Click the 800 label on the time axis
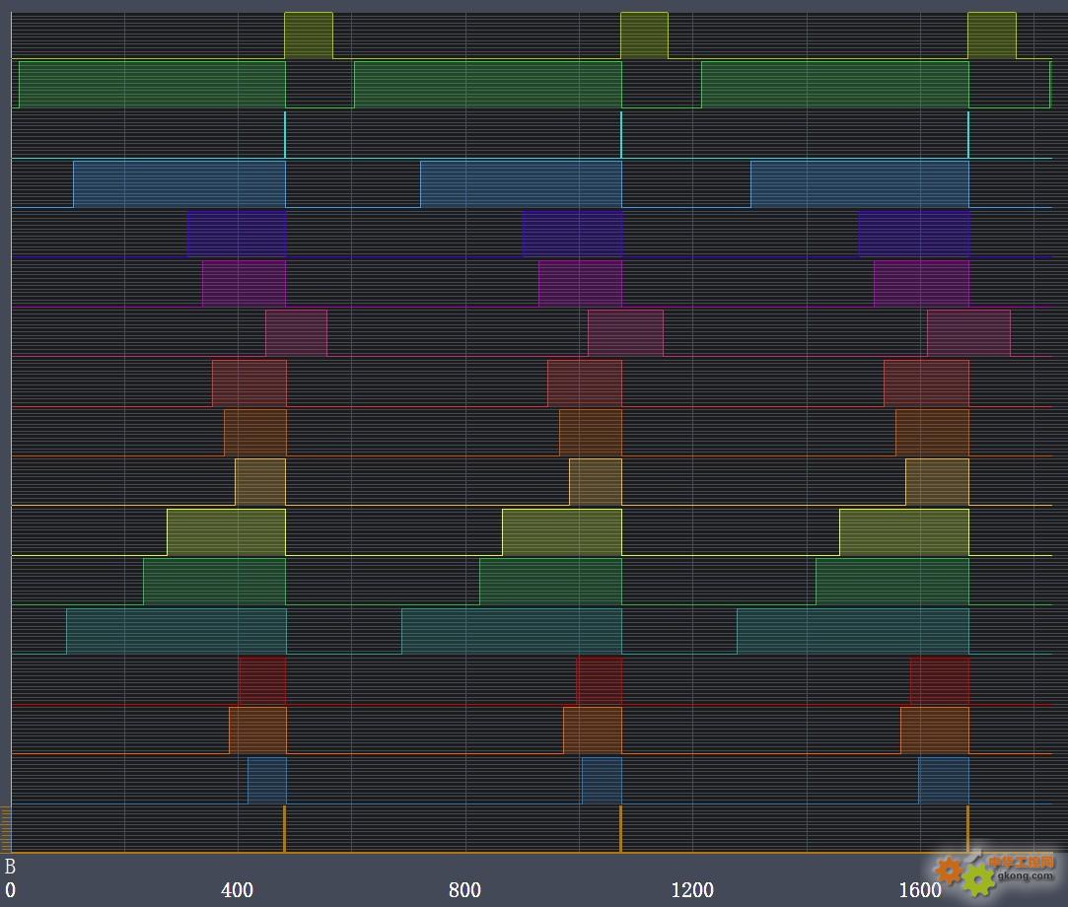 pos(465,890)
